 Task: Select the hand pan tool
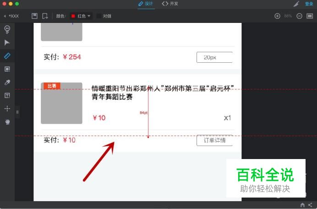pos(7,122)
